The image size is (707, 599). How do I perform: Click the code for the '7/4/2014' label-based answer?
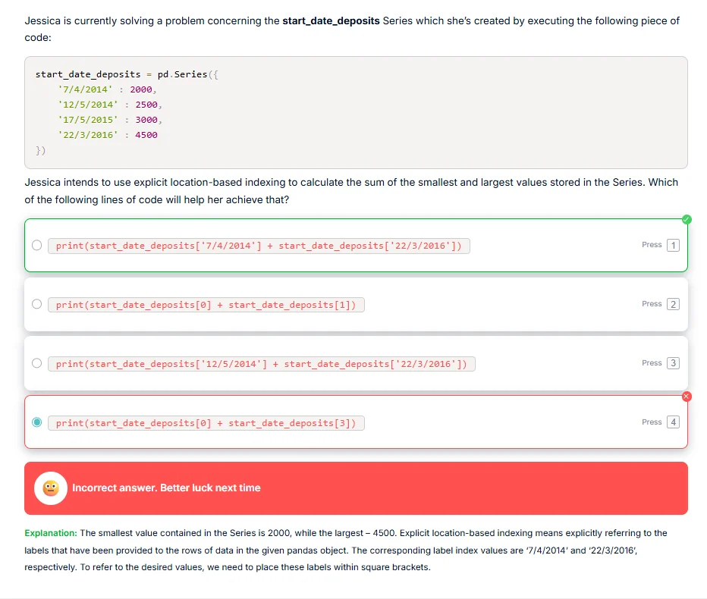[x=258, y=246]
